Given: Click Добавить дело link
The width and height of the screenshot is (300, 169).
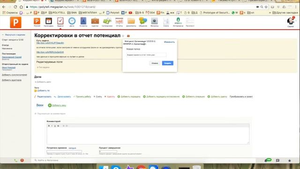Looking at the screenshot, I should click(x=43, y=82).
